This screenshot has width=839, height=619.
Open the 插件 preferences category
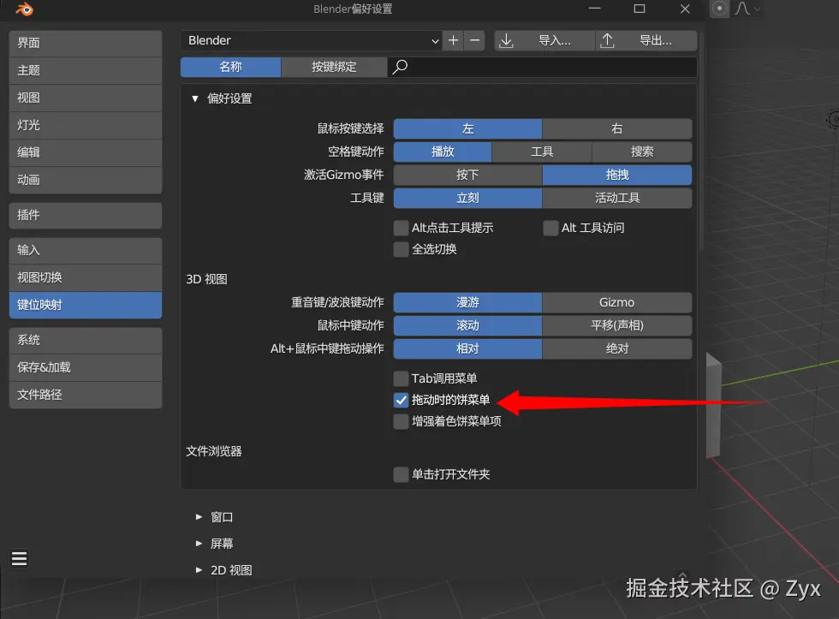[x=86, y=215]
